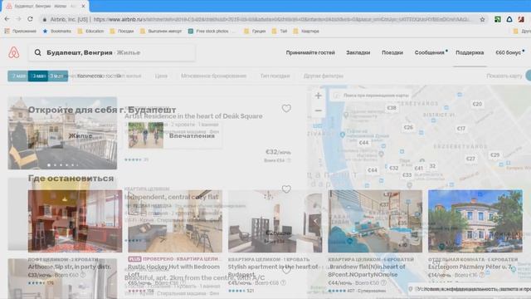The width and height of the screenshot is (531, 299).
Task: Open the Education bookmark folder
Action: tap(90, 31)
